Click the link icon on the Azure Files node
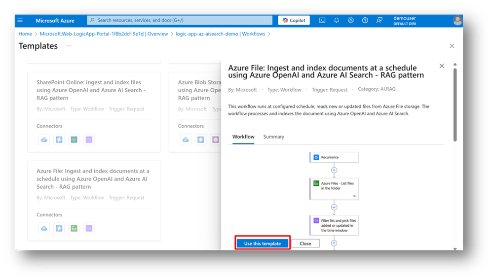The width and height of the screenshot is (493, 280). (x=355, y=196)
